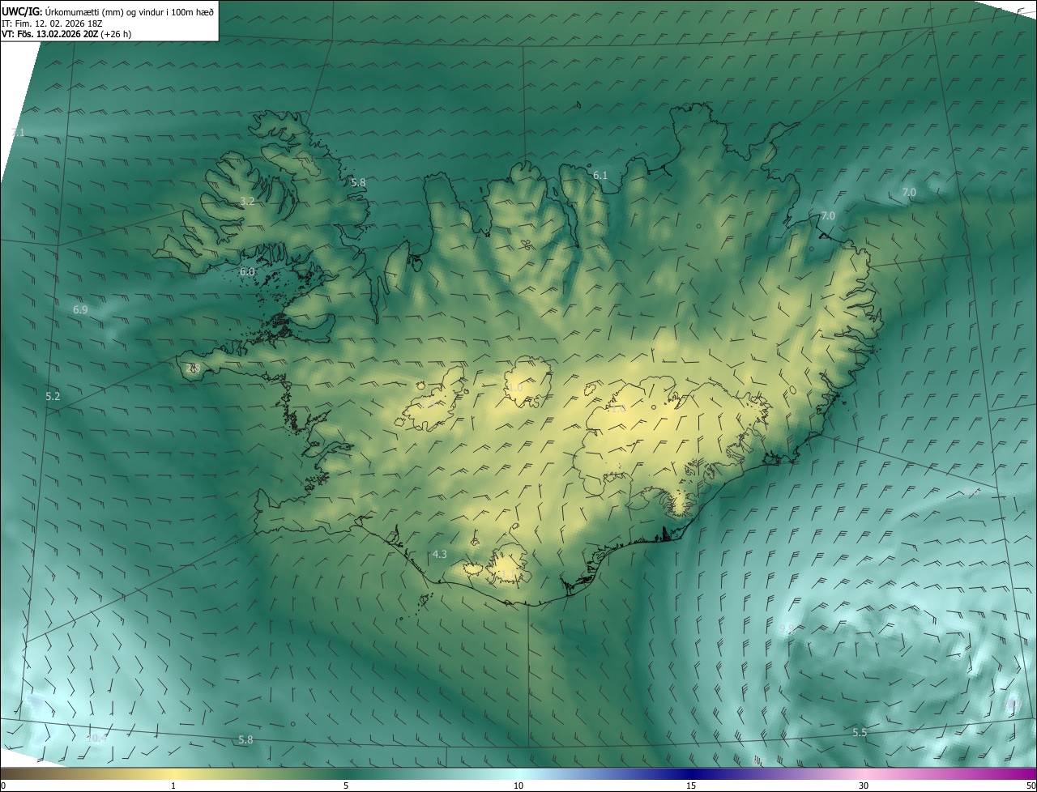This screenshot has width=1037, height=792.
Task: Click the 6.1 value label on the map
Action: [x=600, y=175]
